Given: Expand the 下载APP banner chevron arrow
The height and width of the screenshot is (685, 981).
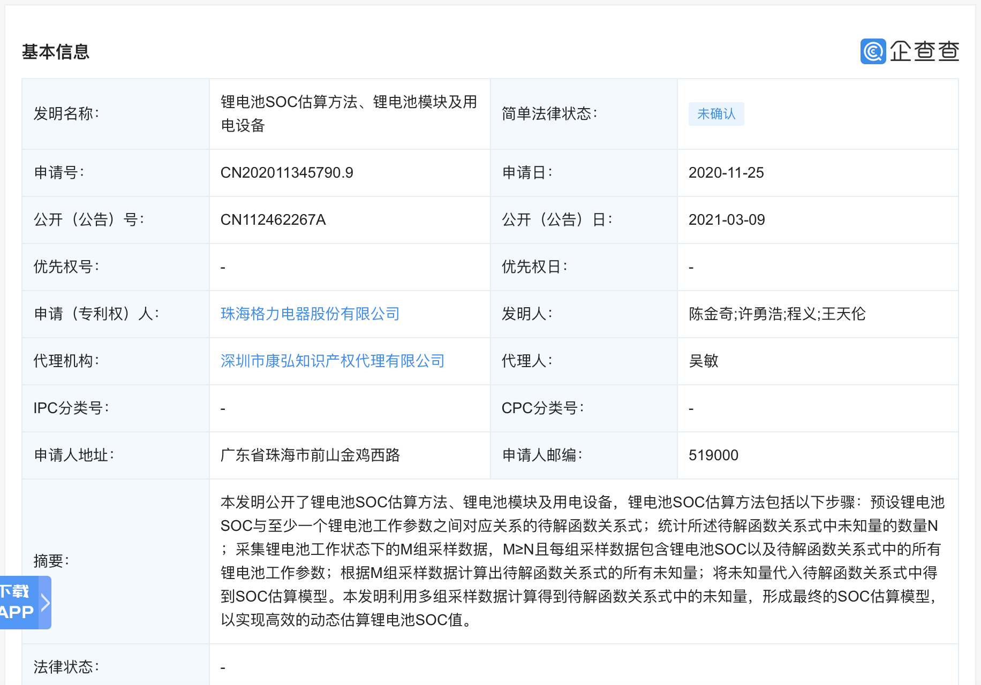Looking at the screenshot, I should pos(46,603).
